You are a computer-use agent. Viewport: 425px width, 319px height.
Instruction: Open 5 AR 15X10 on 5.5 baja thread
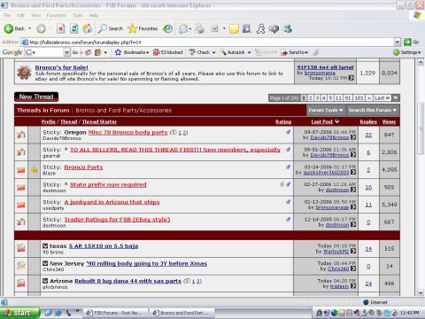click(x=104, y=246)
